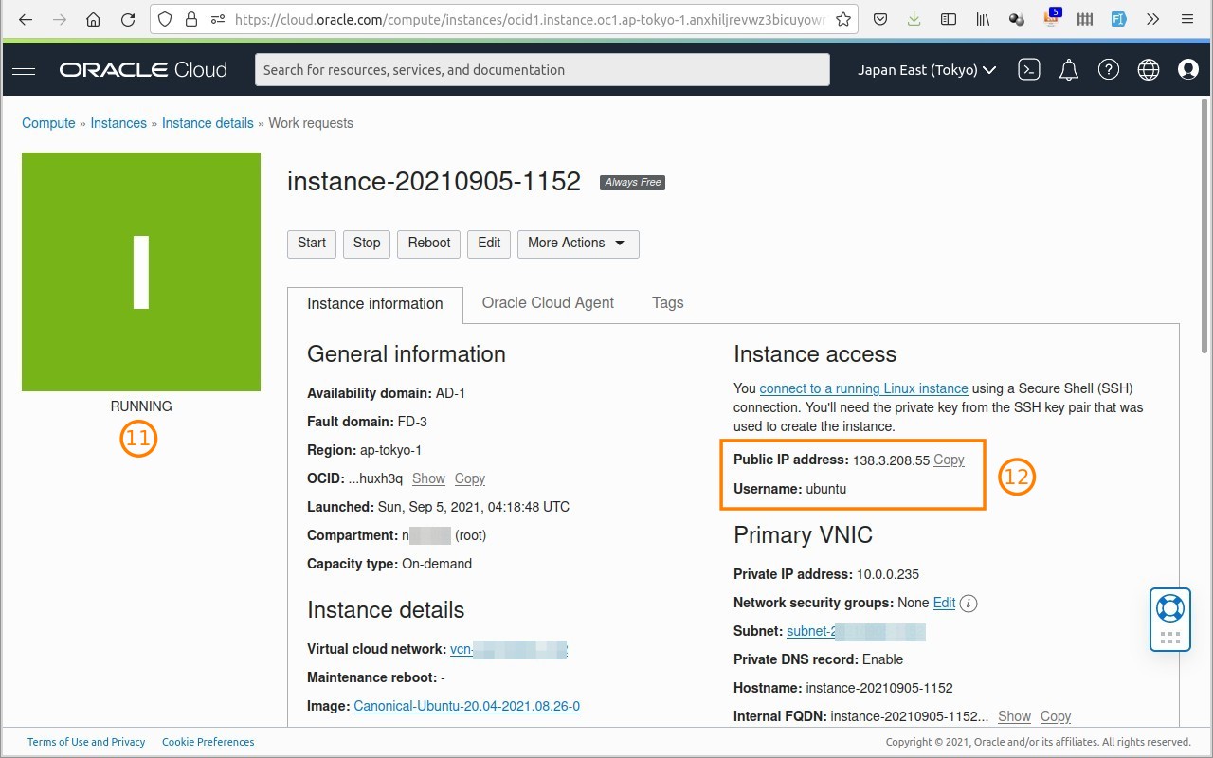Launch Cloud Shell terminal icon
The width and height of the screenshot is (1213, 758).
[x=1029, y=69]
